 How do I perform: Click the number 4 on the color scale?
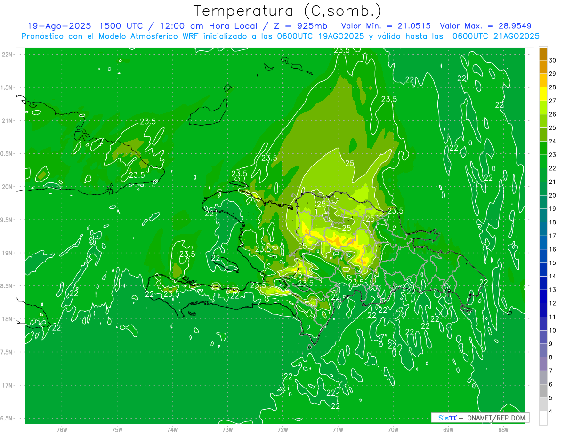551,412
